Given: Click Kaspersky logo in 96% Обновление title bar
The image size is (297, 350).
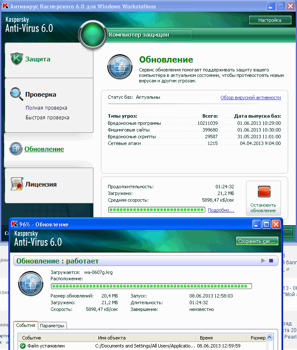Looking at the screenshot, I should (x=14, y=224).
